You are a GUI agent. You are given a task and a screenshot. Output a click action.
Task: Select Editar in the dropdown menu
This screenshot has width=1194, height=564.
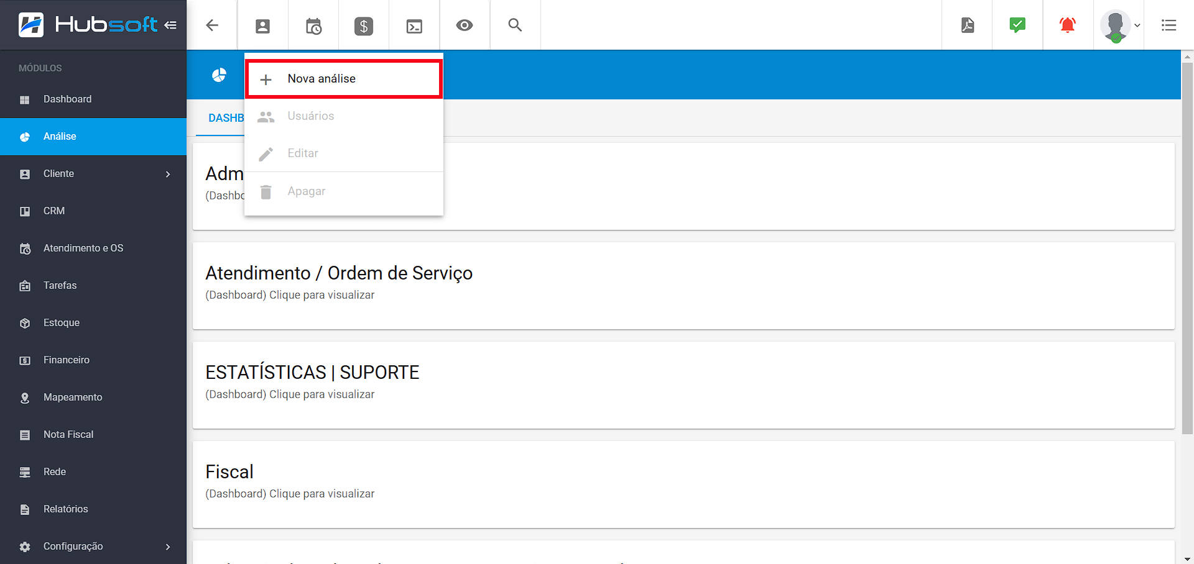(344, 153)
